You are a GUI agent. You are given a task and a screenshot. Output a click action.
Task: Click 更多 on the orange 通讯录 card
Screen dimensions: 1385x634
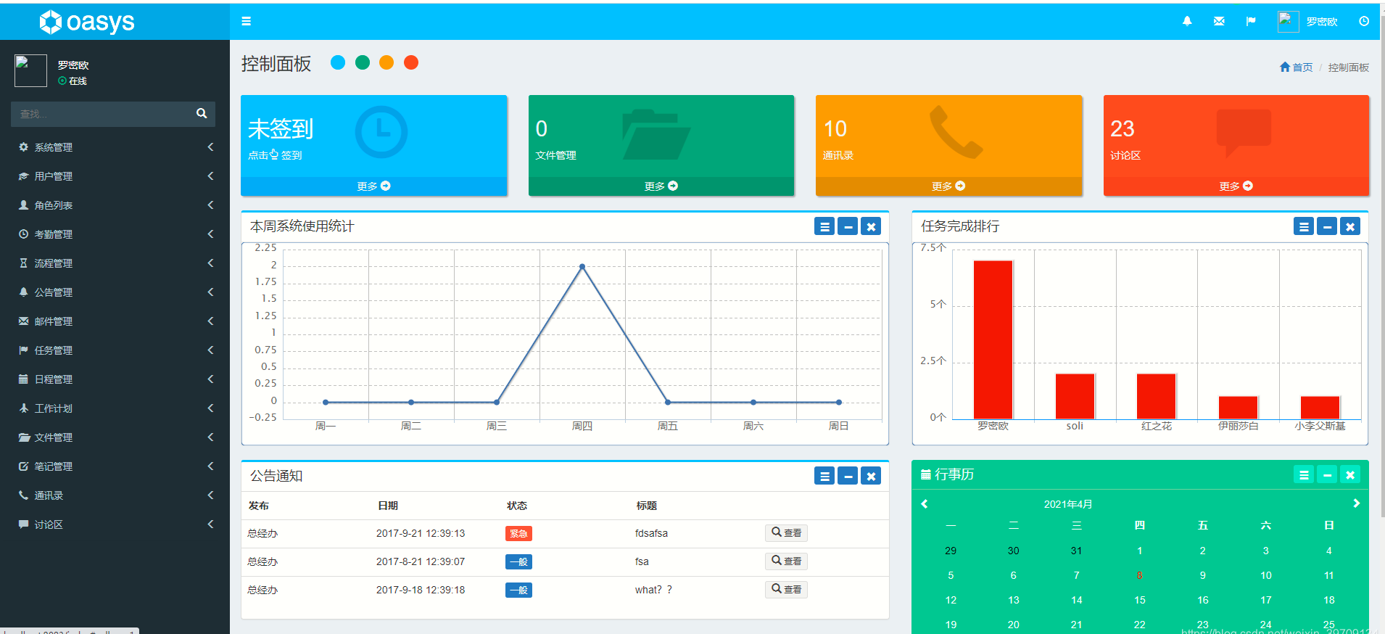coord(948,186)
